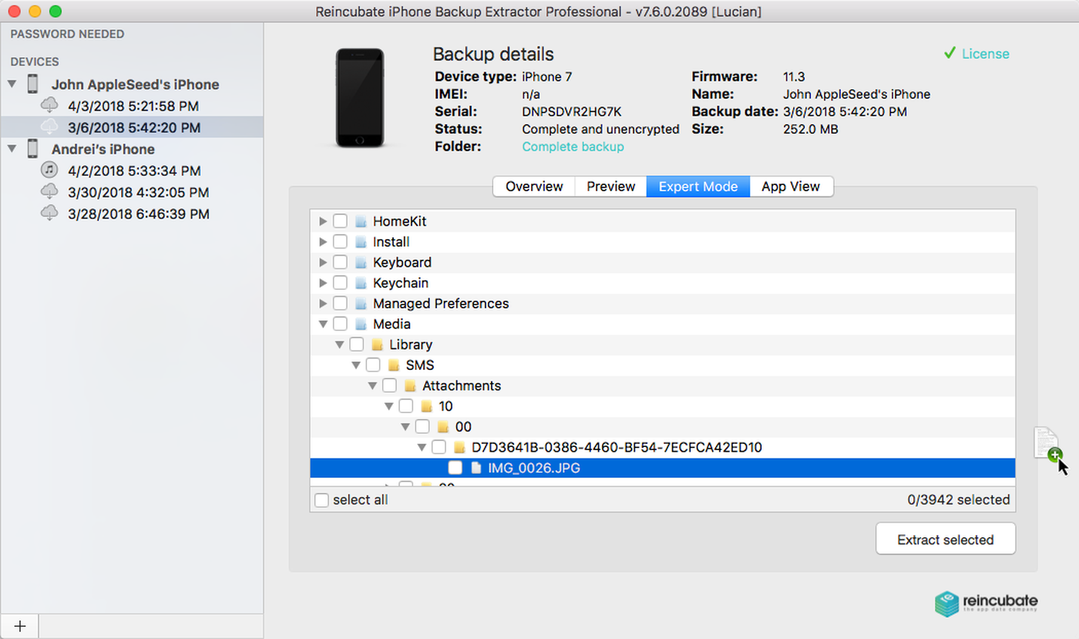The height and width of the screenshot is (639, 1079).
Task: Click cloud icon for 3/30/2018 4:32:05 PM backup
Action: tap(49, 192)
